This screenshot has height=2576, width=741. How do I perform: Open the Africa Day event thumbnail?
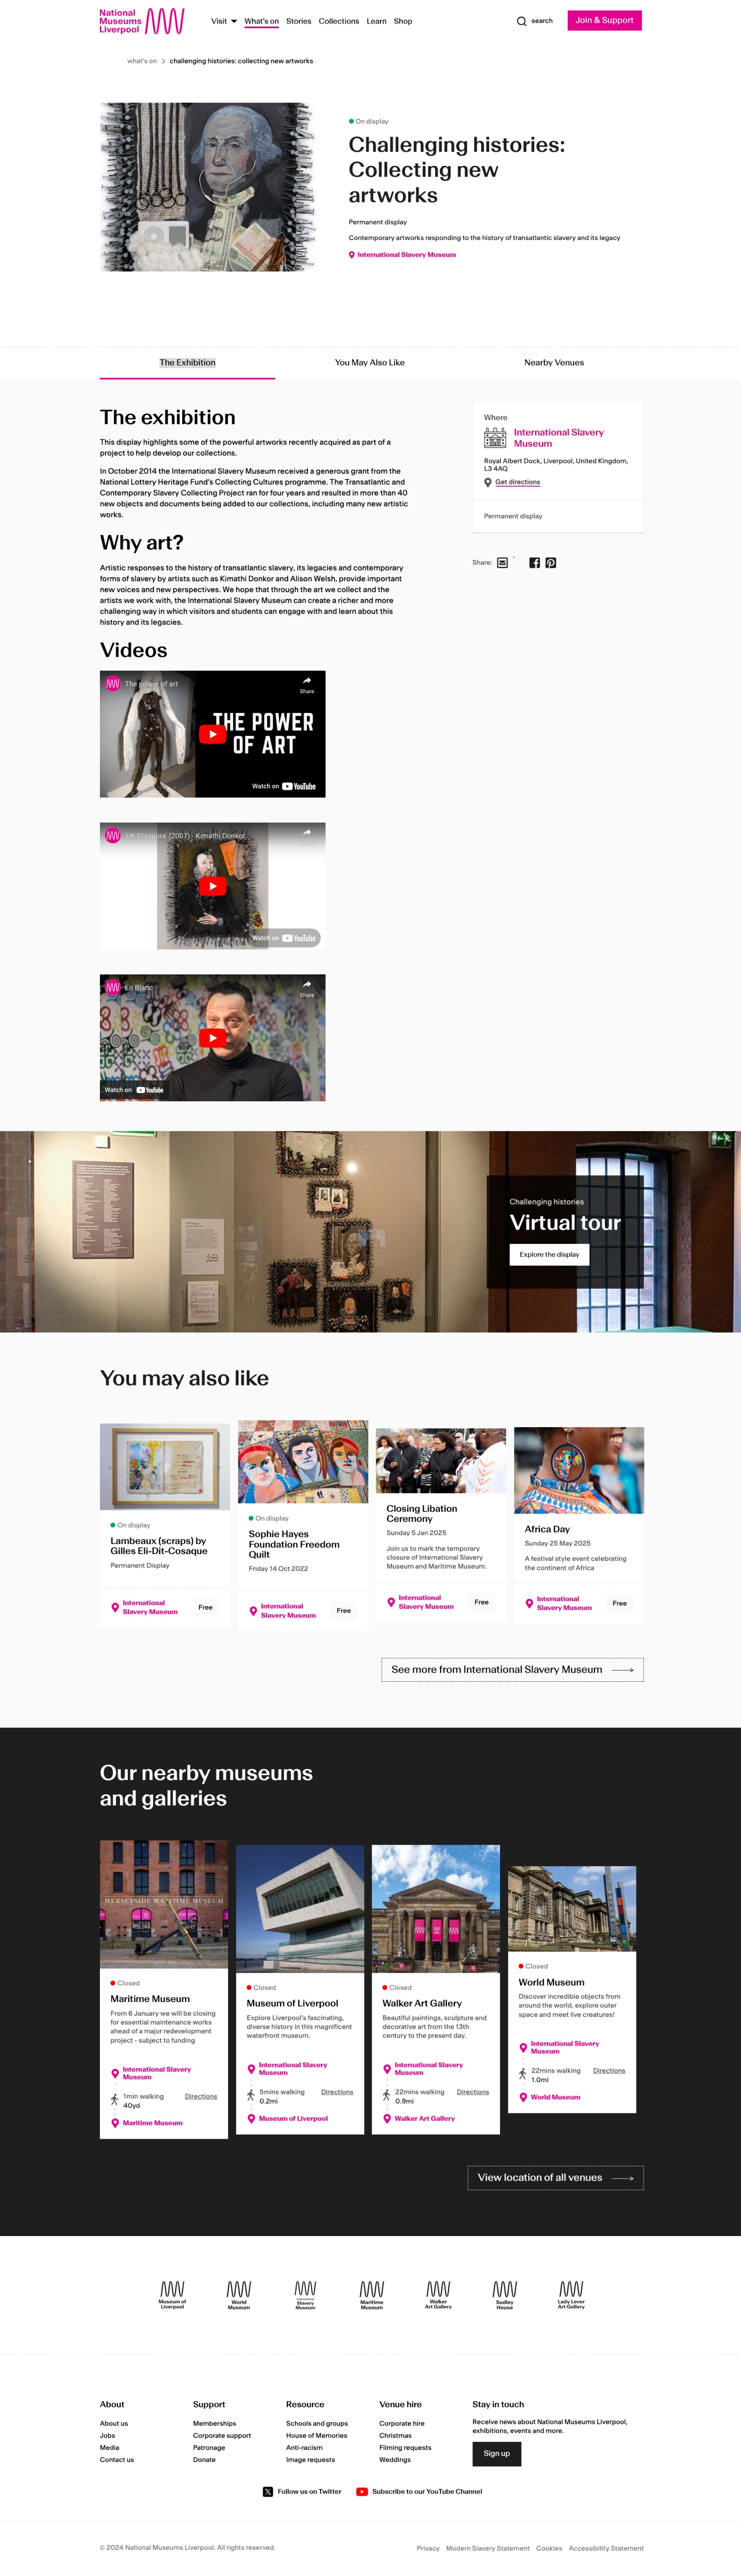pyautogui.click(x=579, y=1470)
